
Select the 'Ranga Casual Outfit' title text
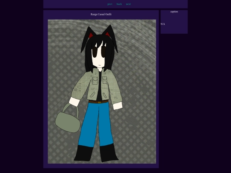[101, 14]
